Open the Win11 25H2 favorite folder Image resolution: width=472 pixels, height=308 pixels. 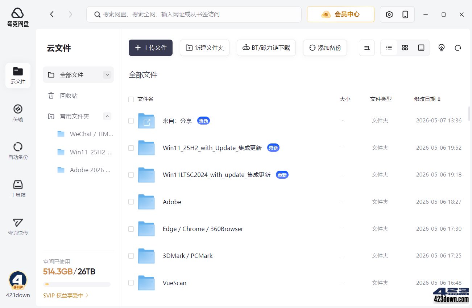click(x=85, y=152)
